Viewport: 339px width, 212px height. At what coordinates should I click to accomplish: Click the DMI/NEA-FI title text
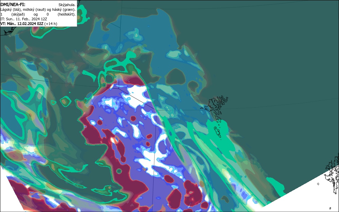click(13, 4)
